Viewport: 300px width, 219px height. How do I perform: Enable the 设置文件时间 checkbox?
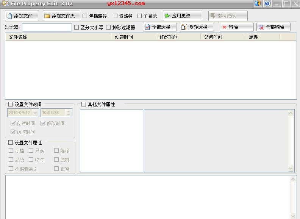tap(11, 104)
